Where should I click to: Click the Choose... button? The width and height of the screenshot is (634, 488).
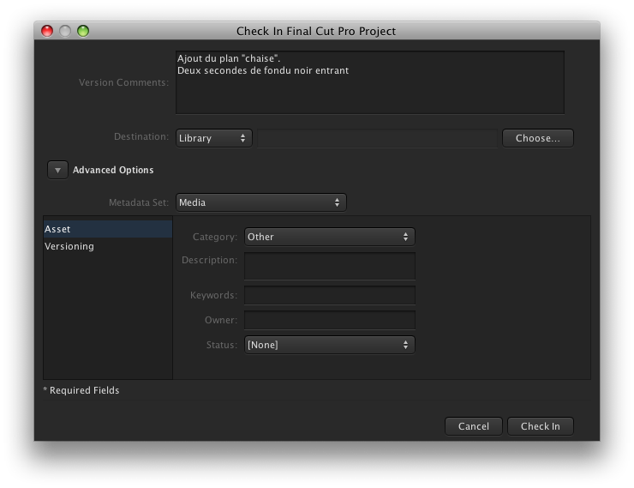coord(538,138)
